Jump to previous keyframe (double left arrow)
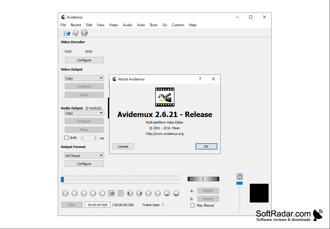Viewport: 330px width, 229px height. click(93, 193)
